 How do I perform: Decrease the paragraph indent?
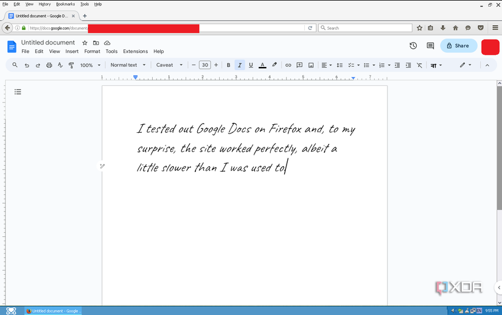click(397, 65)
